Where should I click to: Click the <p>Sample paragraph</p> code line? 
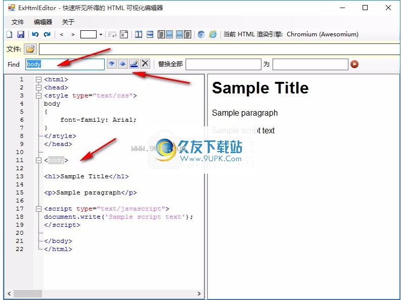[91, 192]
